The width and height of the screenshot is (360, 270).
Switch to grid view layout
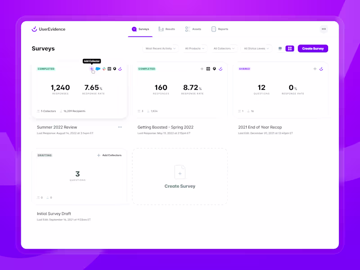point(290,49)
